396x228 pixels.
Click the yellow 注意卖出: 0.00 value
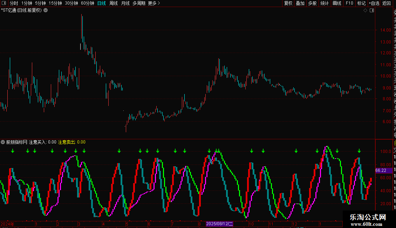click(72, 142)
